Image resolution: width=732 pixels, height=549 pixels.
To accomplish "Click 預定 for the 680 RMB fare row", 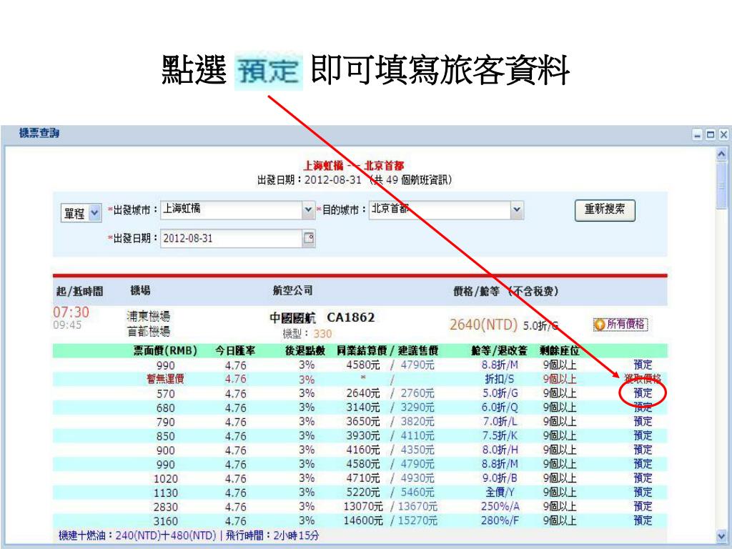I will (x=643, y=407).
